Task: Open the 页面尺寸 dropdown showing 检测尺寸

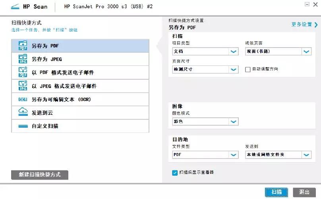Action: pyautogui.click(x=205, y=69)
